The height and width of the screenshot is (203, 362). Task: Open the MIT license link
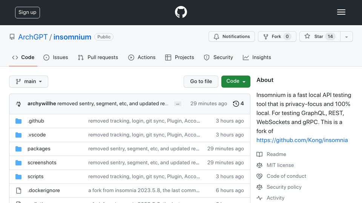tap(280, 165)
